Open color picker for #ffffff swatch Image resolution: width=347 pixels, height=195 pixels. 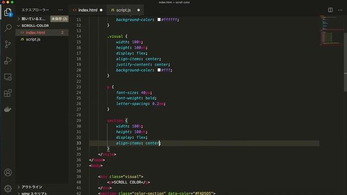click(x=159, y=19)
